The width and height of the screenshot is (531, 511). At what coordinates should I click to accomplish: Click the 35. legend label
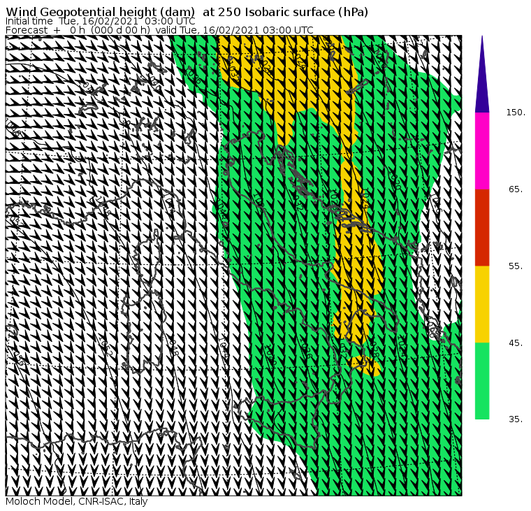(x=516, y=419)
